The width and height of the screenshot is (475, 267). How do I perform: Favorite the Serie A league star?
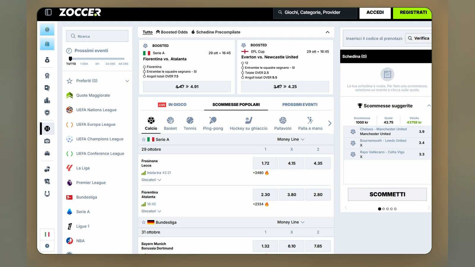coord(144,139)
